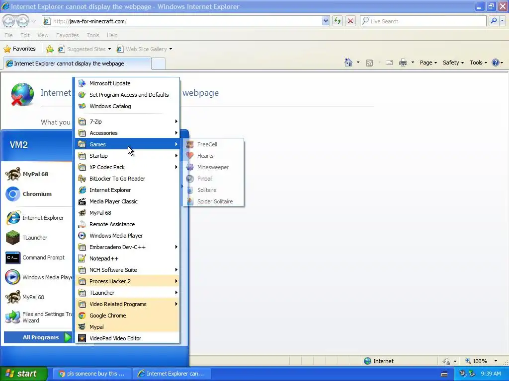
Task: Open a new blank tab
Action: pos(159,63)
